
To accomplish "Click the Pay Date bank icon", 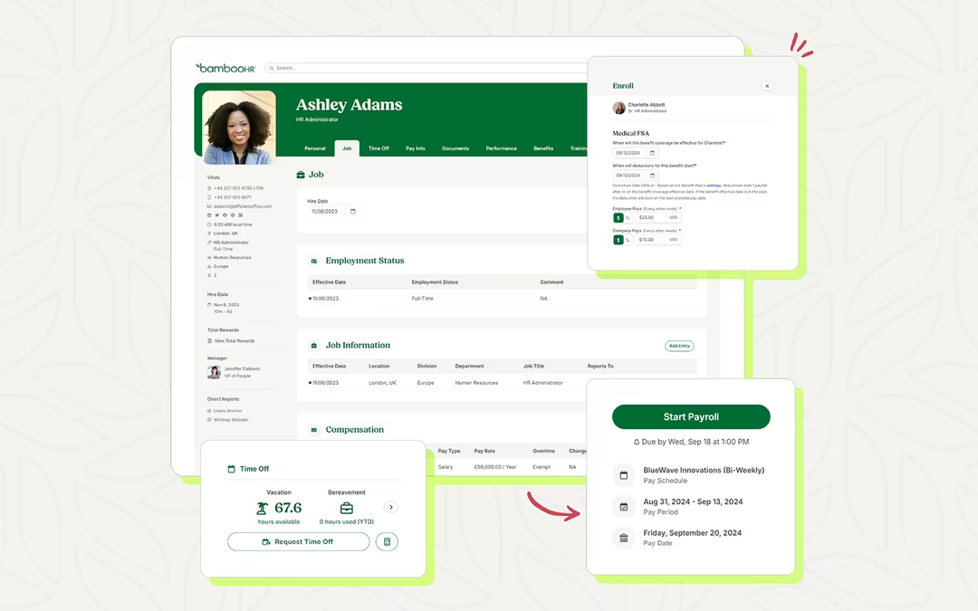I will 623,538.
